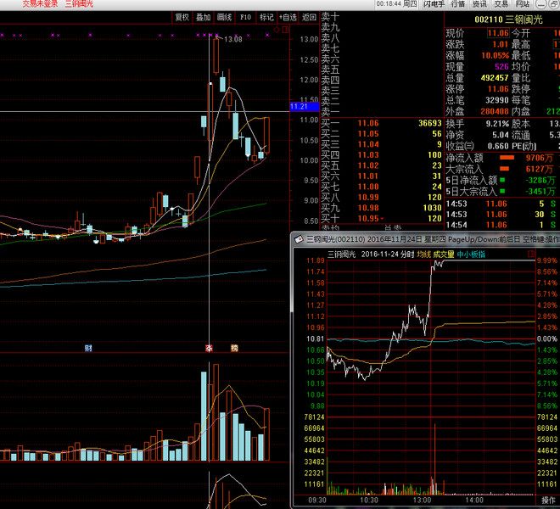Open the 资讯 menu
The image size is (560, 509).
479,4
